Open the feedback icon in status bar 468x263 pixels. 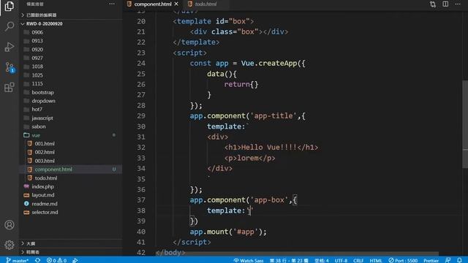click(x=448, y=260)
